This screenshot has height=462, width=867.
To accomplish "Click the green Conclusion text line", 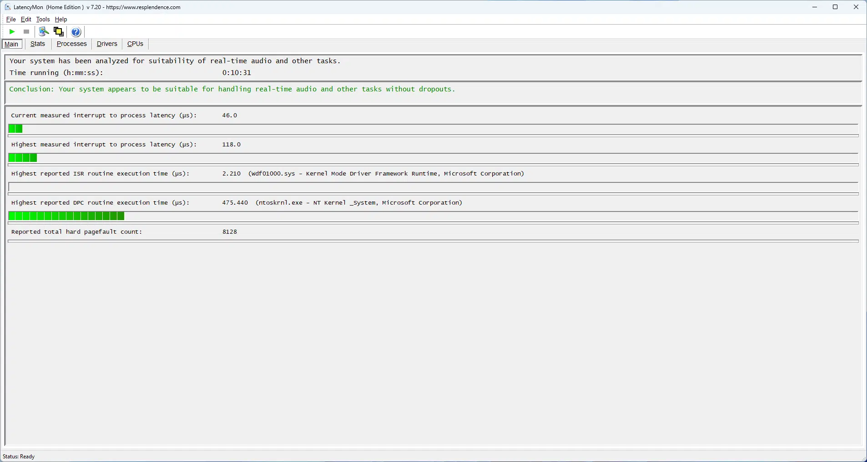I will click(x=232, y=90).
